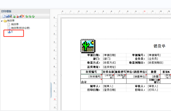This screenshot has width=171, height=111.
Task: Select the 销货单 root folder
Action: 11,21
